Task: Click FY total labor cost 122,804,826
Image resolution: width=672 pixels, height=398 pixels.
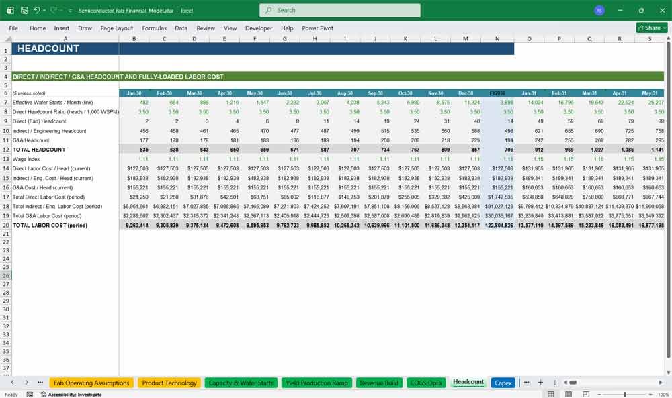Action: tap(499, 225)
